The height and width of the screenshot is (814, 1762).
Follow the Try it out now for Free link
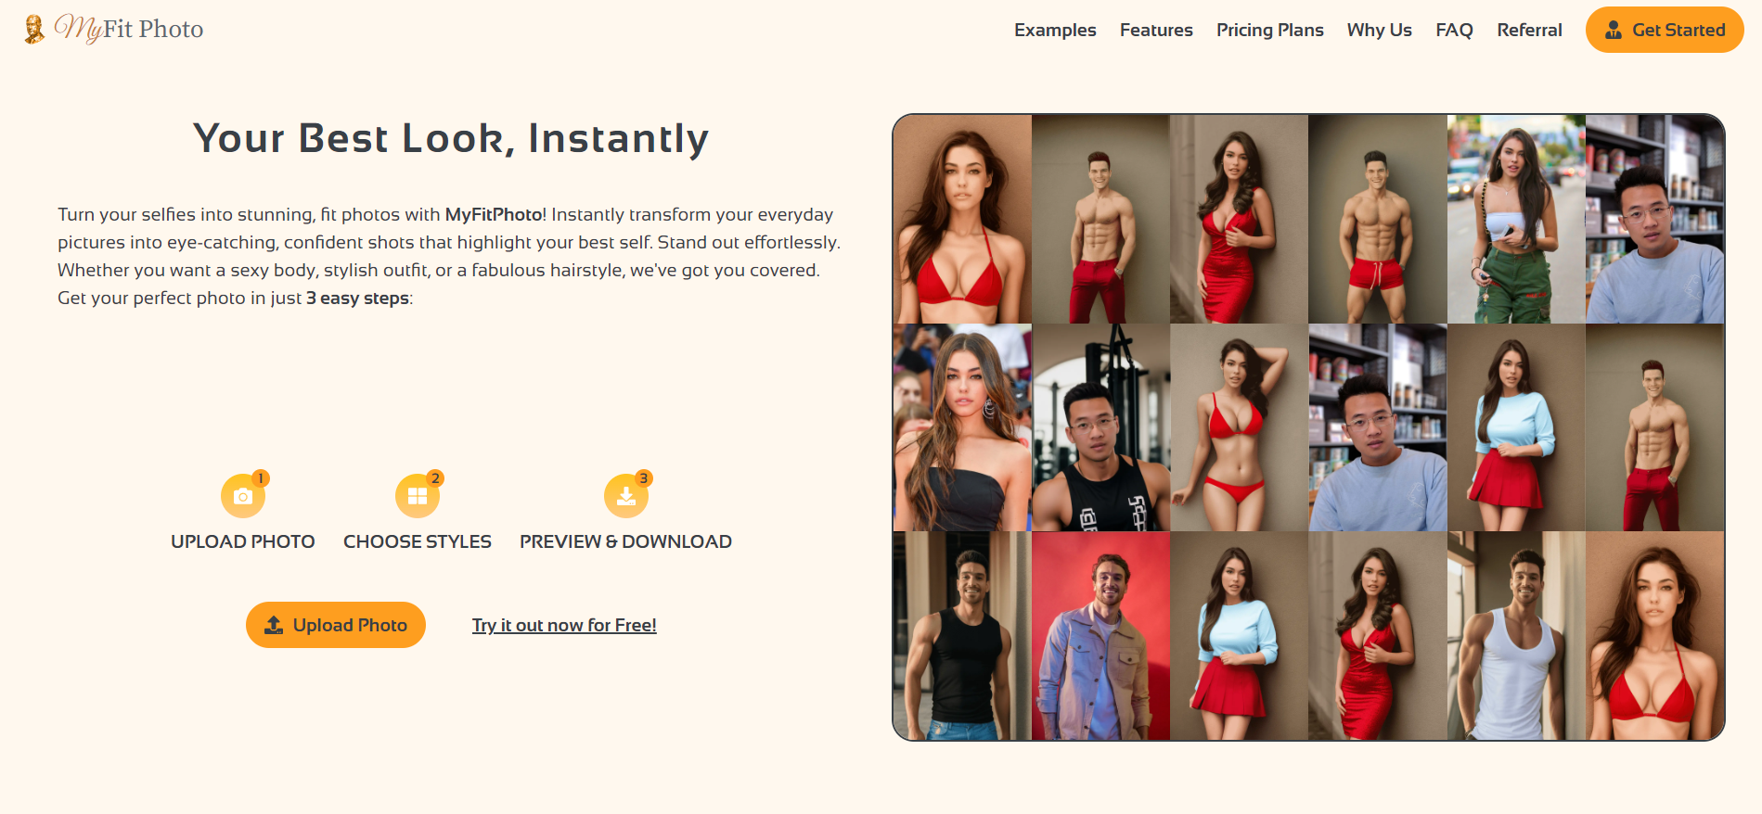(564, 625)
